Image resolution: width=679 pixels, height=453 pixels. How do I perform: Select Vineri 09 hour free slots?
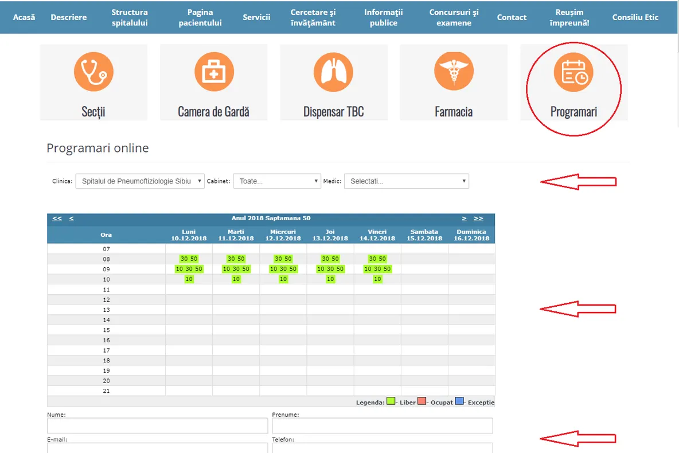coord(377,269)
